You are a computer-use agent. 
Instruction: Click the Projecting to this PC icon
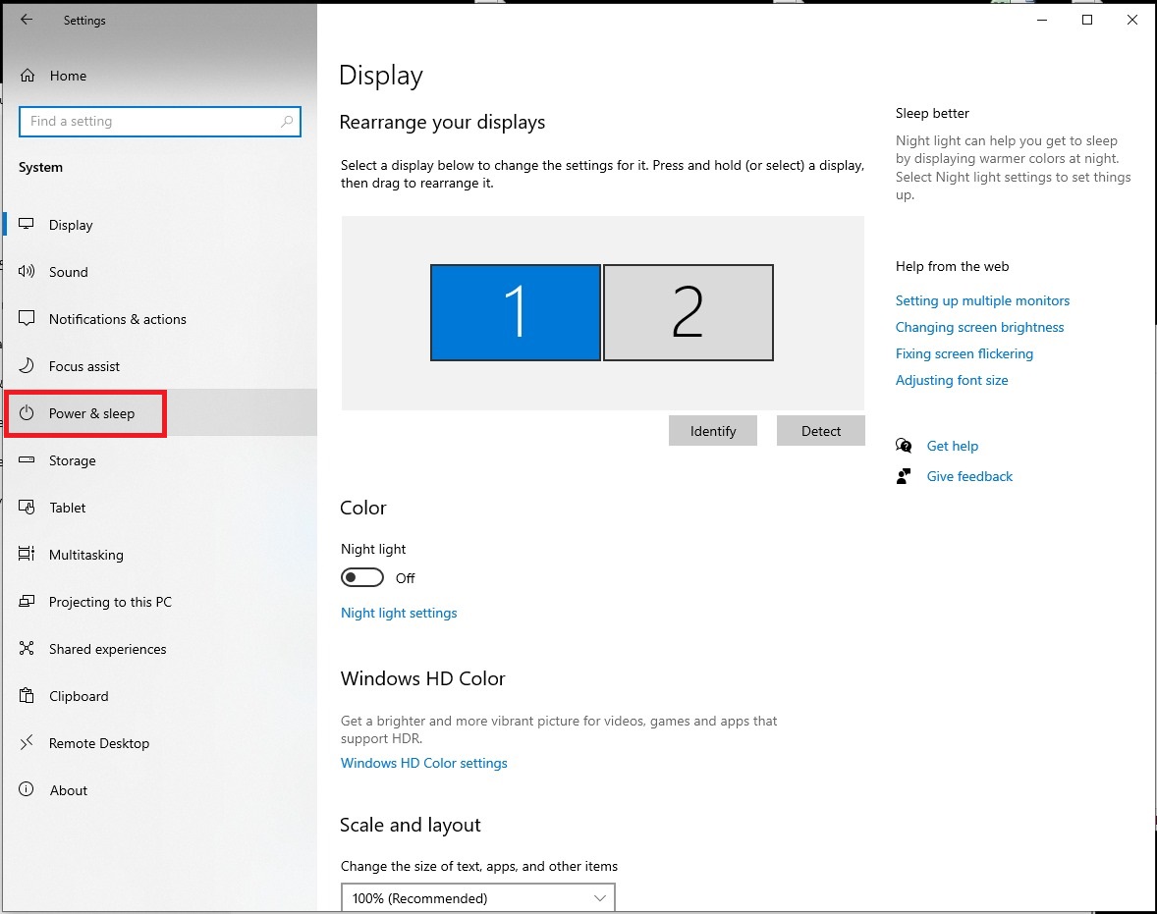27,601
